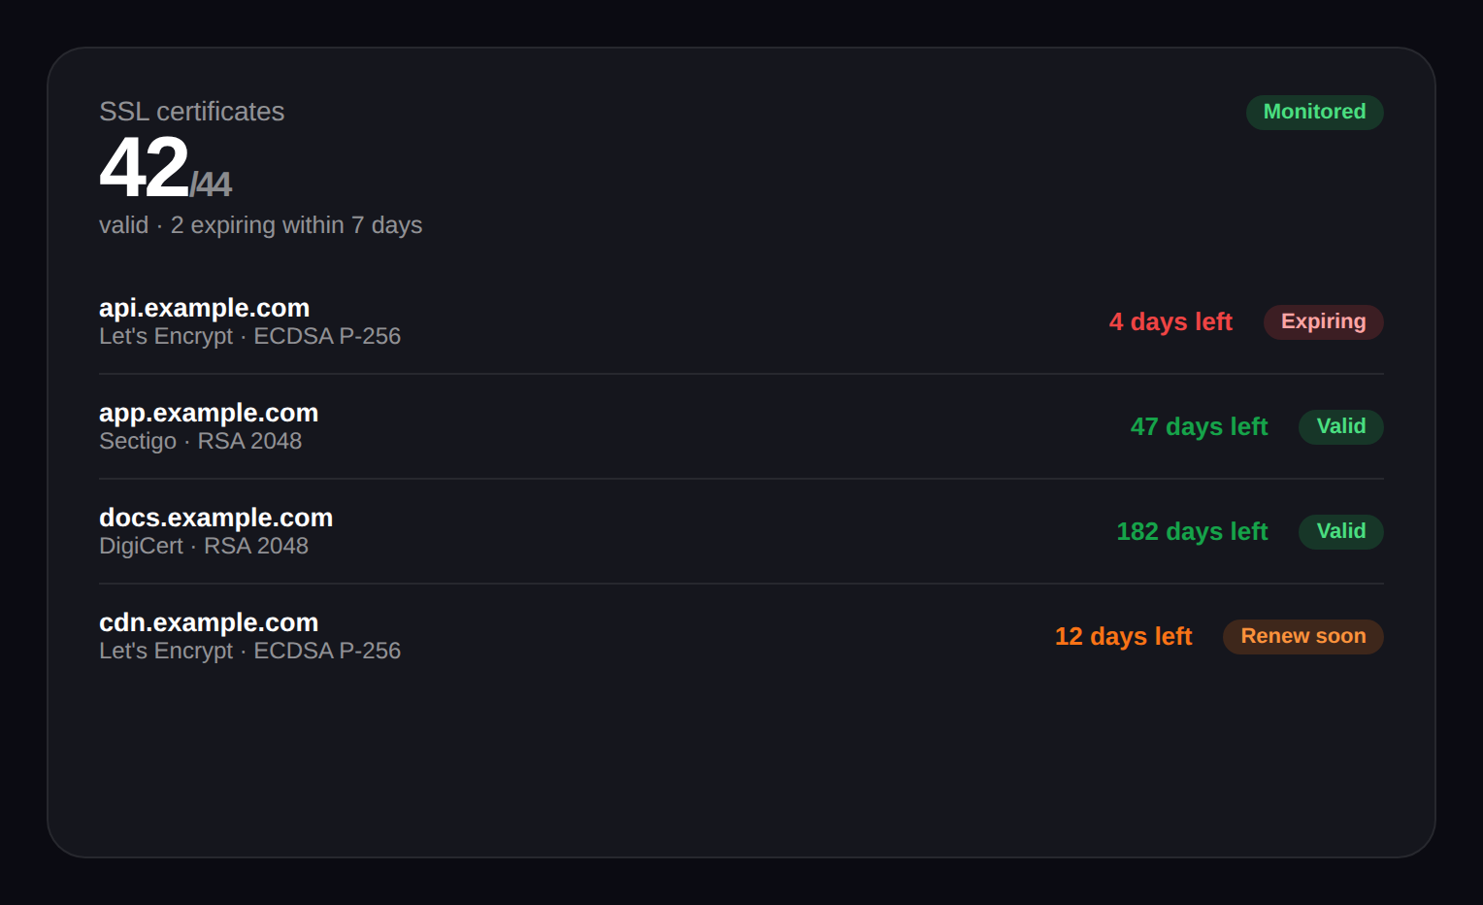Click the 47 days left label

click(x=1199, y=426)
